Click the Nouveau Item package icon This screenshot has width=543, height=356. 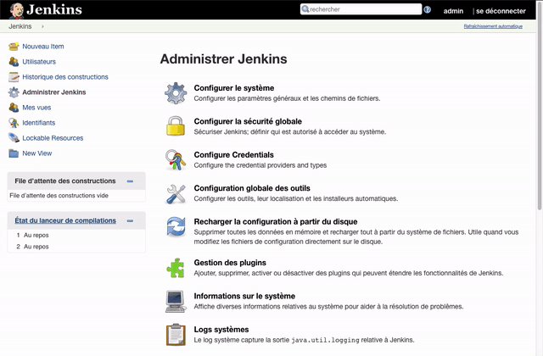coord(14,47)
